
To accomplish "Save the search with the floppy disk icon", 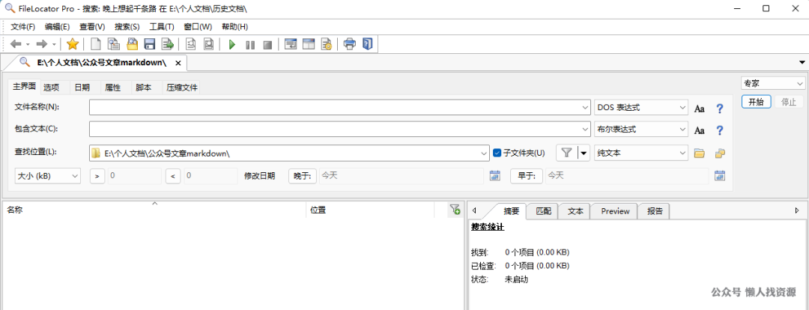I will (x=150, y=44).
